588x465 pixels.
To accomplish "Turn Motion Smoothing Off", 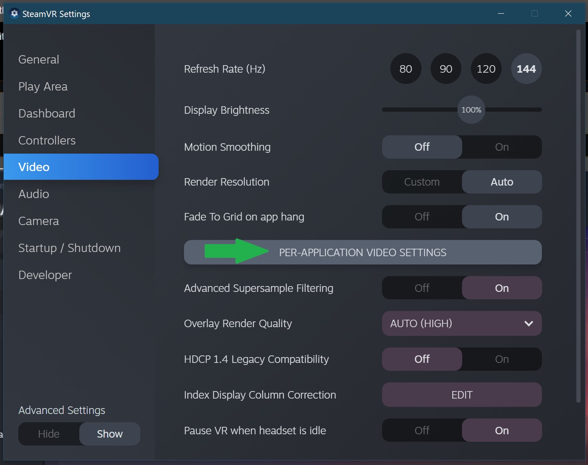I will pyautogui.click(x=422, y=147).
